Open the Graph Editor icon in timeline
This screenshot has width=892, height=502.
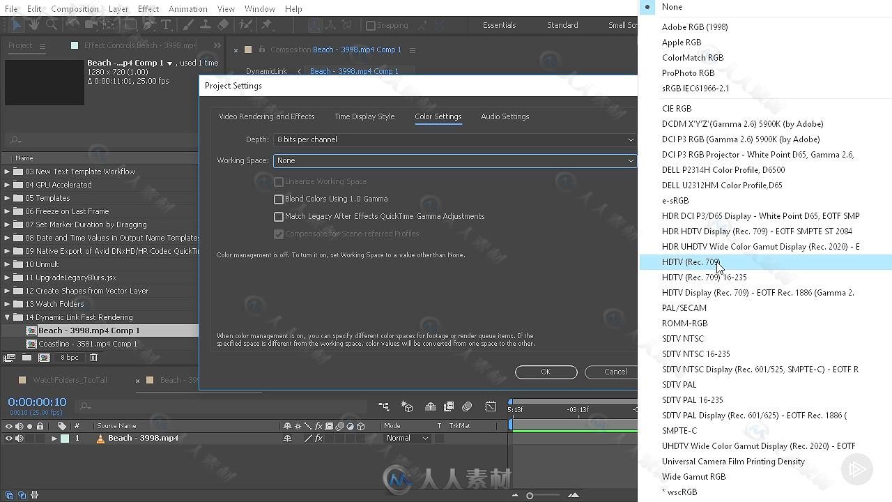pyautogui.click(x=491, y=406)
